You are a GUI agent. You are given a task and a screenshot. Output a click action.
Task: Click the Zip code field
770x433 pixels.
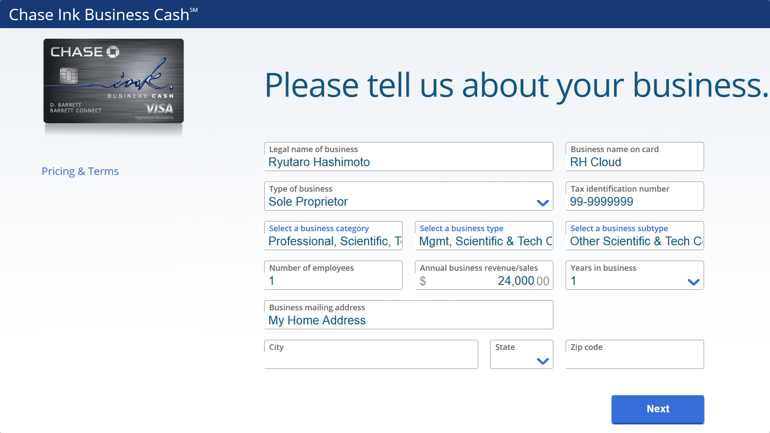point(634,354)
